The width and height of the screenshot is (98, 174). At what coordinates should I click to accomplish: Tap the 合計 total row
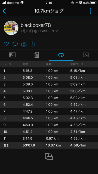(x=49, y=145)
